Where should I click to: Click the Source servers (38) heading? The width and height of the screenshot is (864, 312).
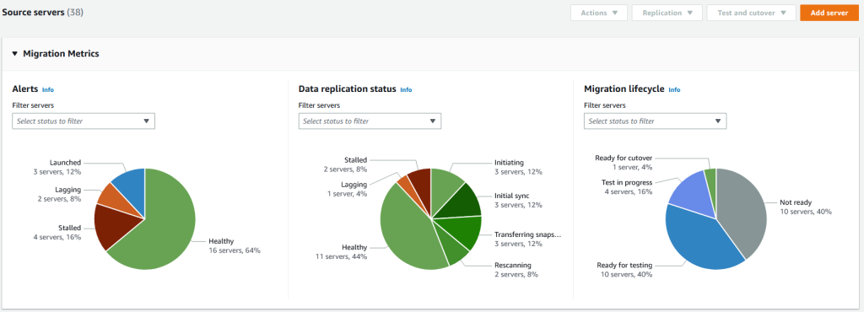click(43, 12)
